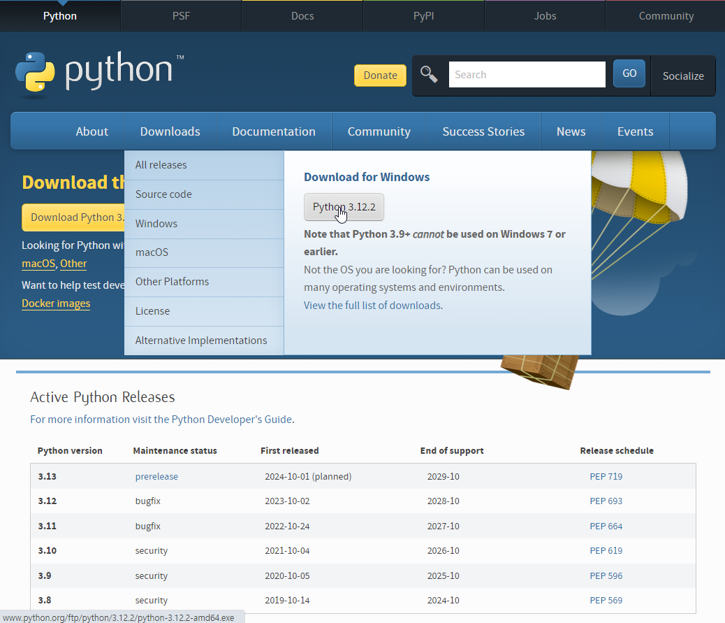Follow the Other link beside macOS
Image resolution: width=725 pixels, height=623 pixels.
coord(73,264)
